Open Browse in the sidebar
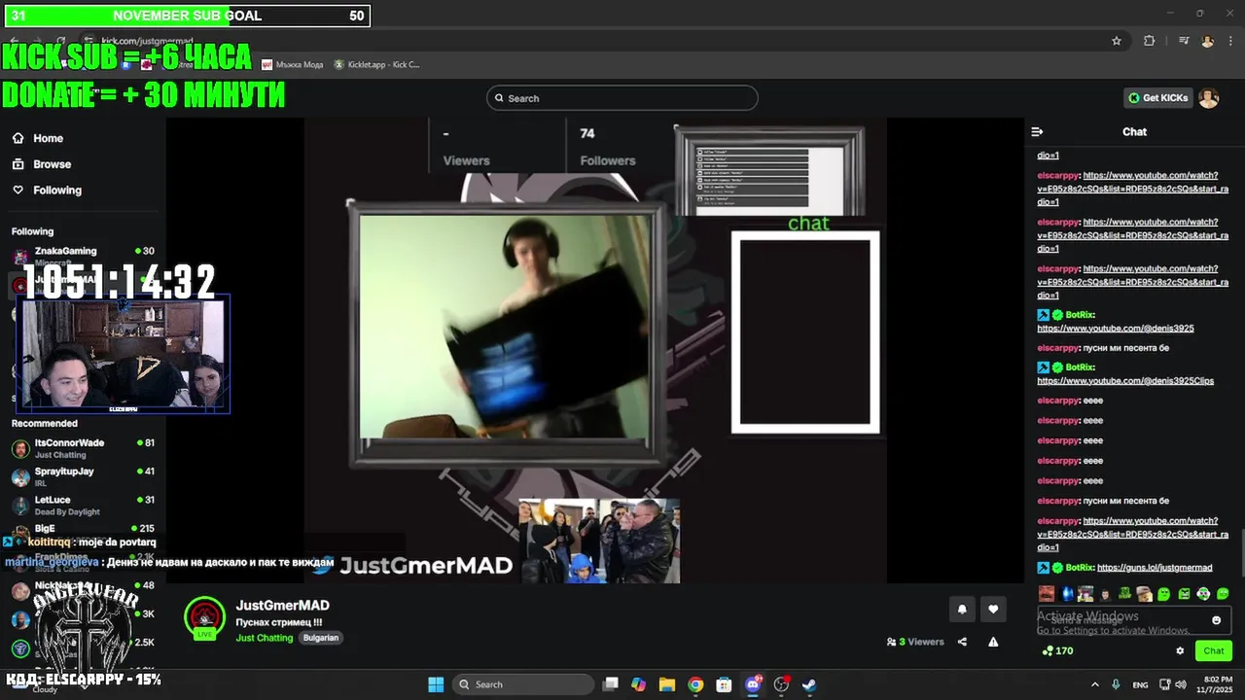Image resolution: width=1245 pixels, height=700 pixels. pyautogui.click(x=42, y=164)
